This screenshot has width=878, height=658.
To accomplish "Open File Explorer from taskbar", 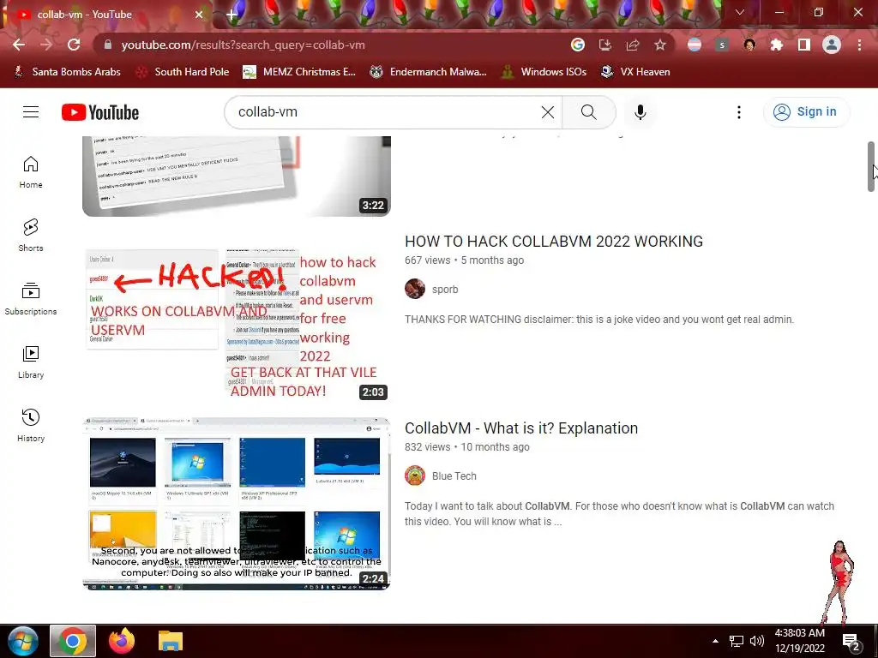I will (x=171, y=641).
